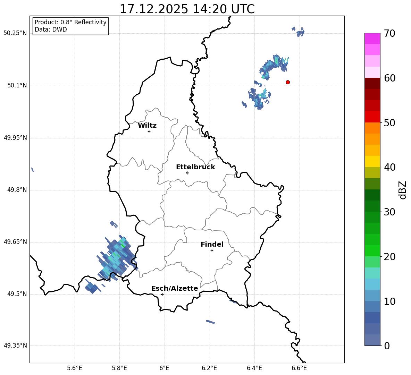Click the dBZ colorbar axis label
The height and width of the screenshot is (375, 411).
(x=403, y=190)
